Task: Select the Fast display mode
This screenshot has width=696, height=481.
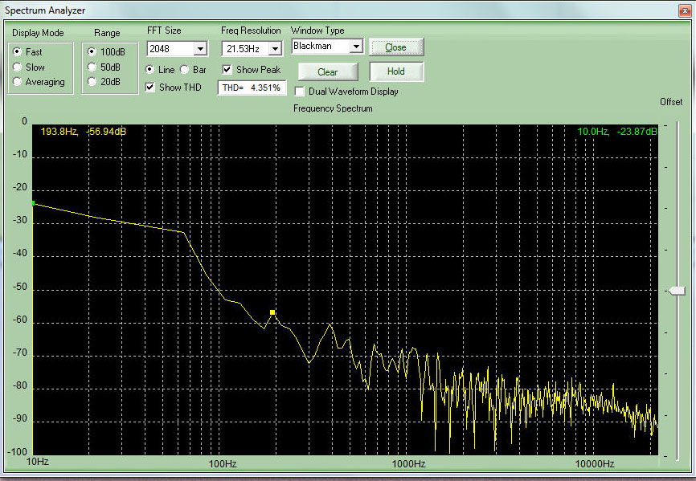Action: (x=18, y=52)
